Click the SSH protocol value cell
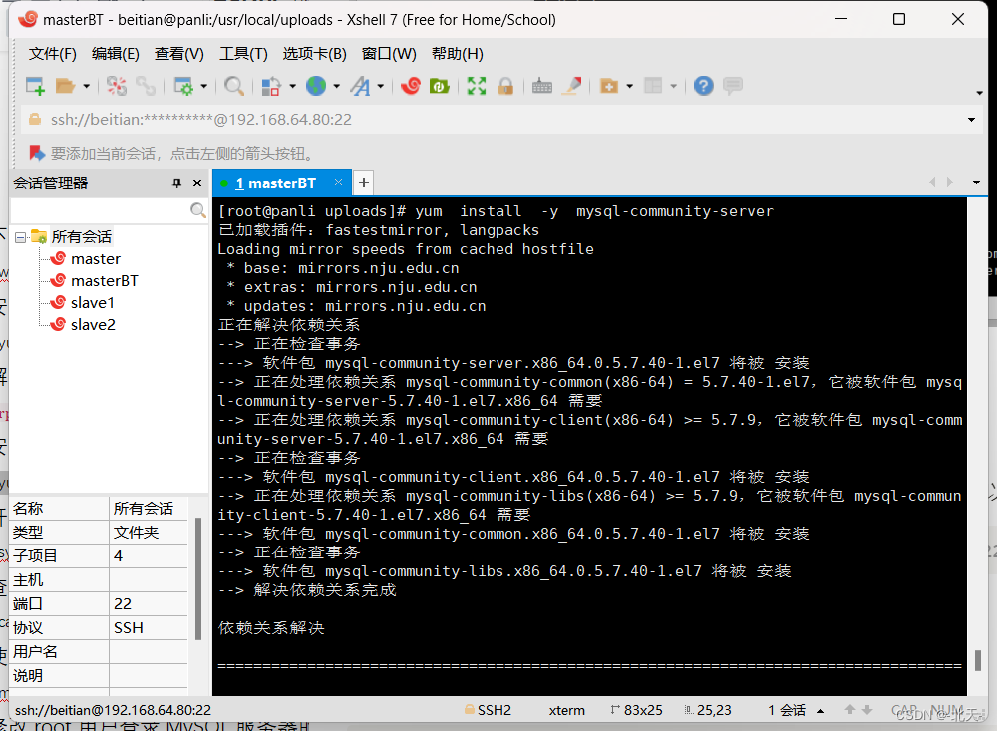The image size is (997, 731). point(149,628)
